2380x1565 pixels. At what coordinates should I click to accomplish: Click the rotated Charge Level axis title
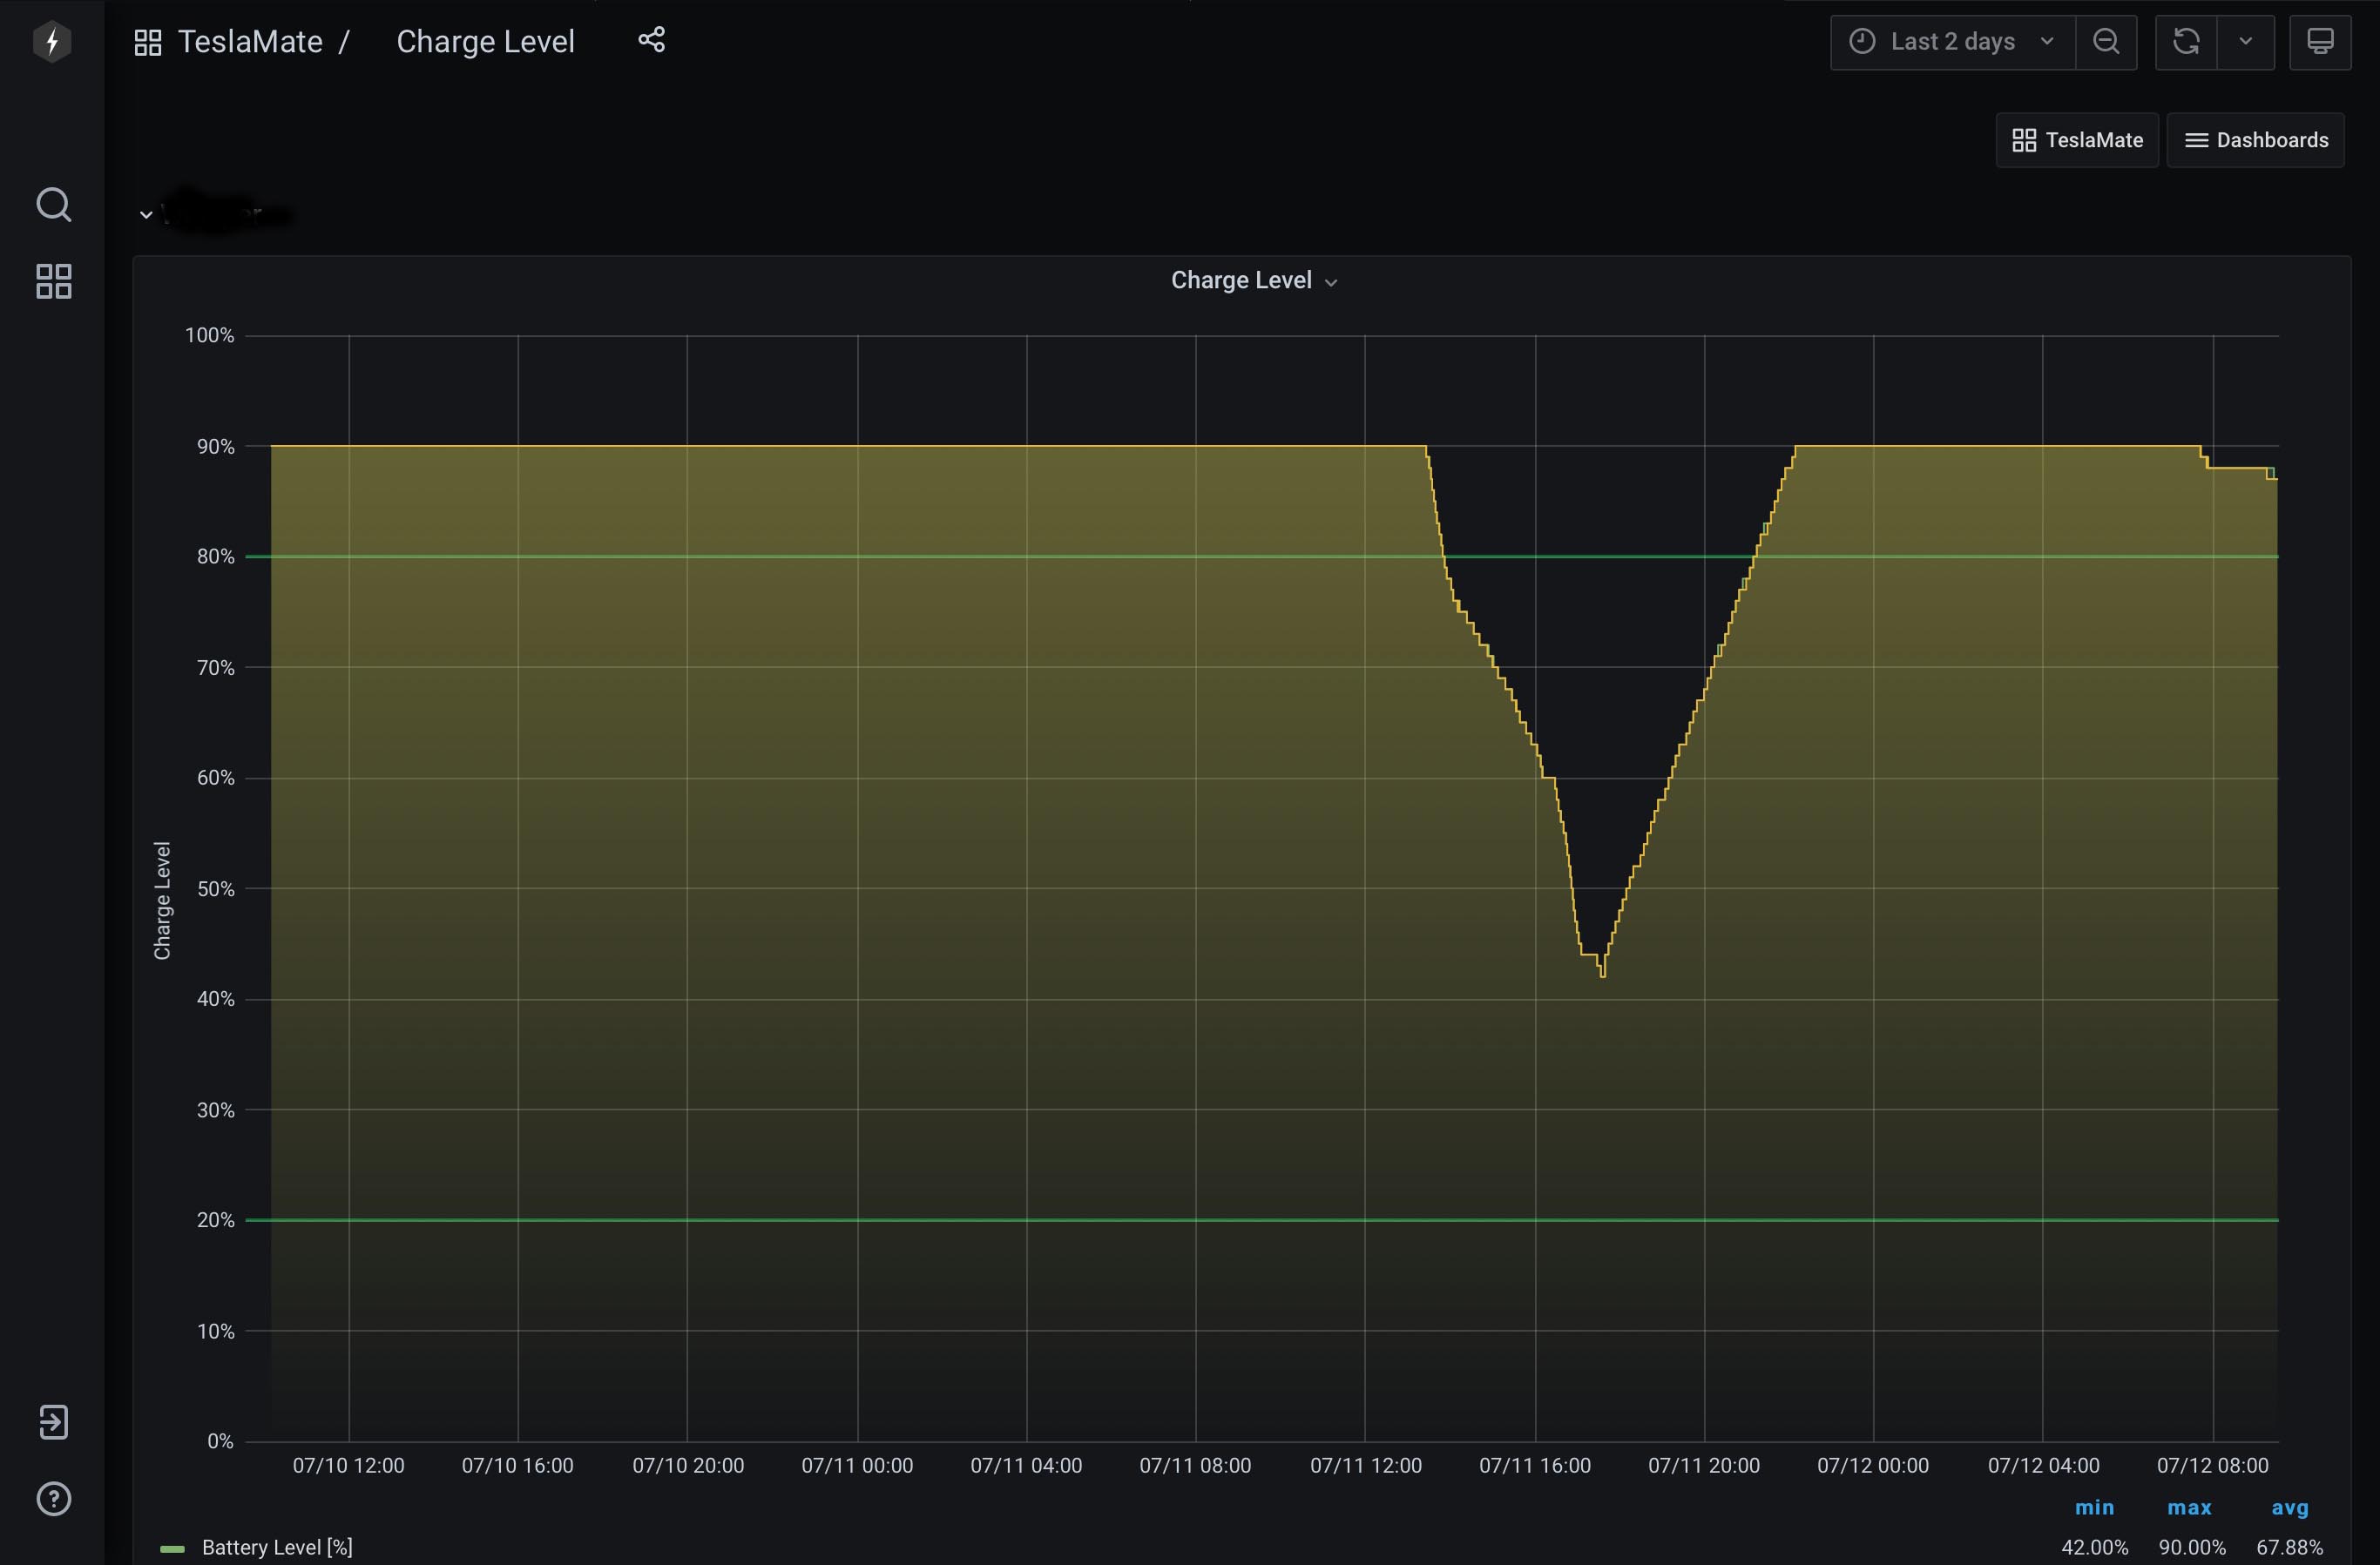click(x=162, y=900)
